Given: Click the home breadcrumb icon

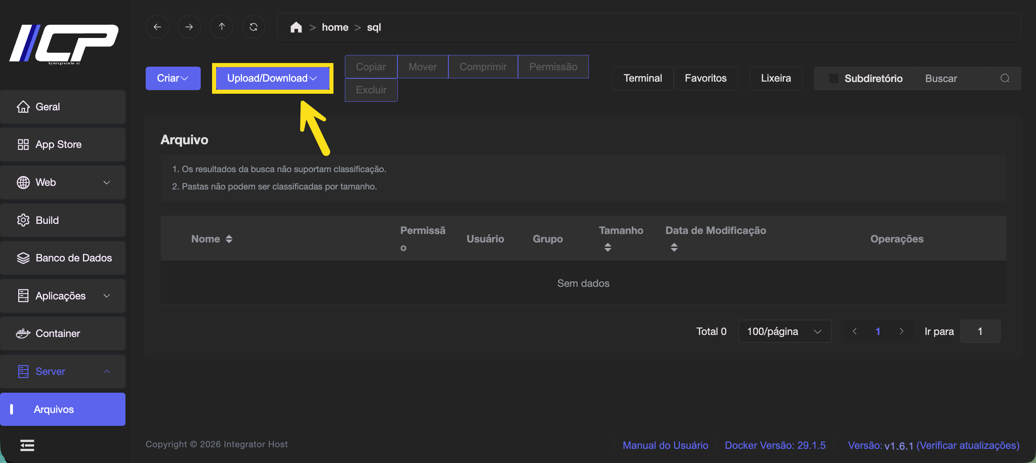Looking at the screenshot, I should [296, 27].
